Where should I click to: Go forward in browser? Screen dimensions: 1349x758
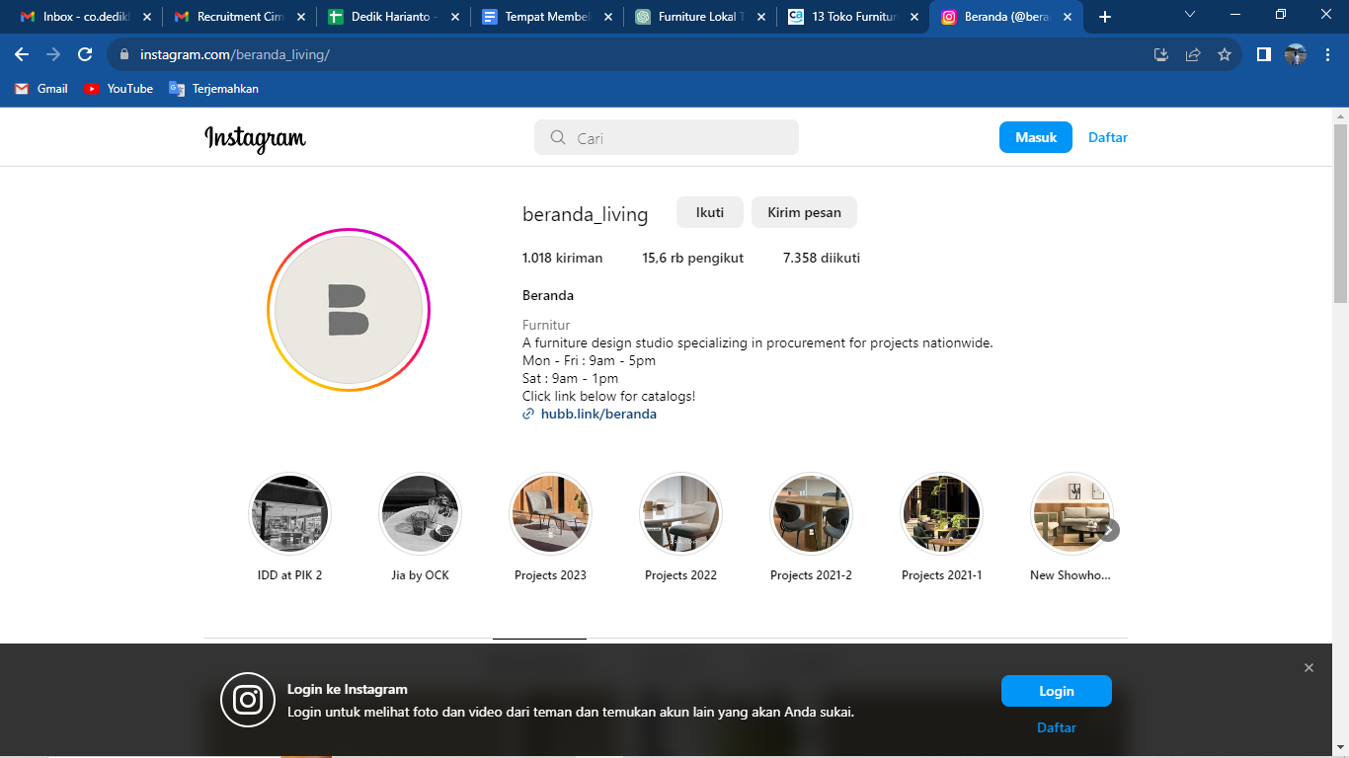pos(53,54)
